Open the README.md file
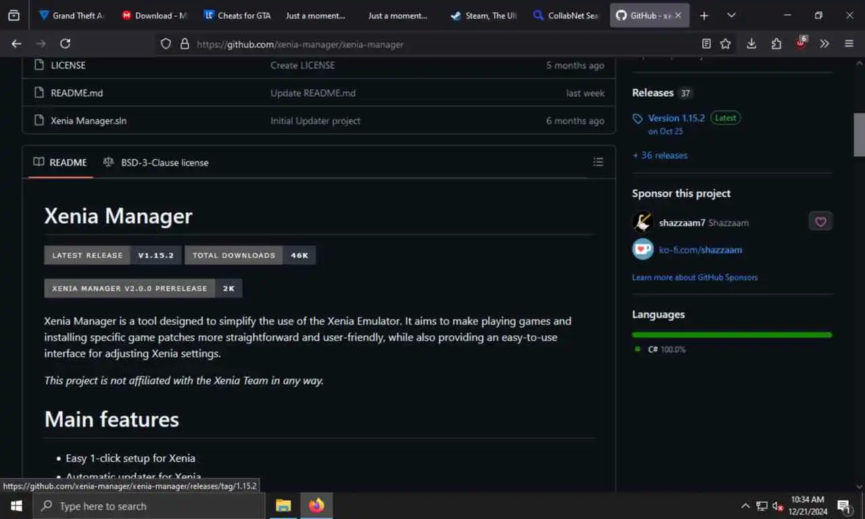865x519 pixels. tap(77, 93)
